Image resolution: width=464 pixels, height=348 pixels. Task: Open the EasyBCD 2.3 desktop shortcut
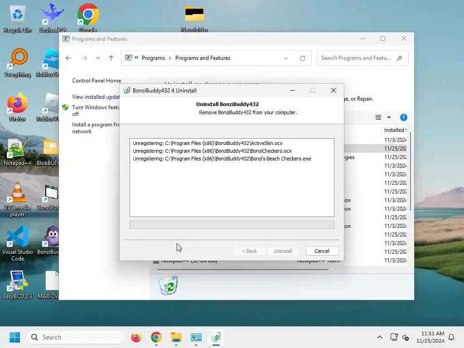pyautogui.click(x=18, y=285)
